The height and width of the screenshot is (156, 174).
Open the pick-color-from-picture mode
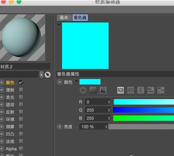103,90
